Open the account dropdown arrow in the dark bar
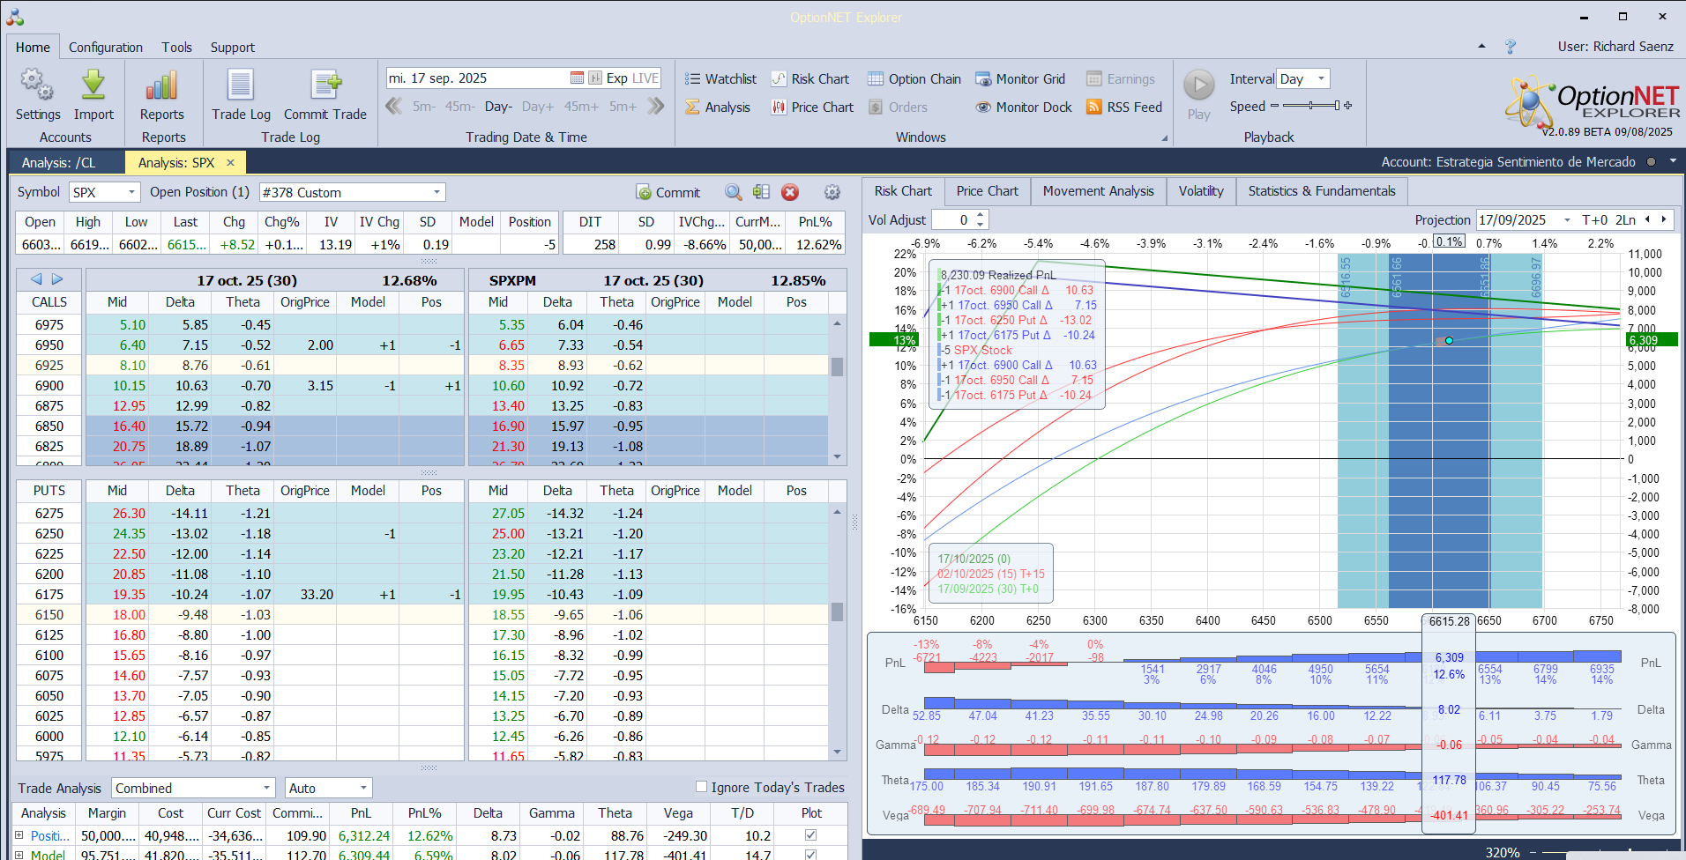The width and height of the screenshot is (1686, 860). (x=1673, y=162)
